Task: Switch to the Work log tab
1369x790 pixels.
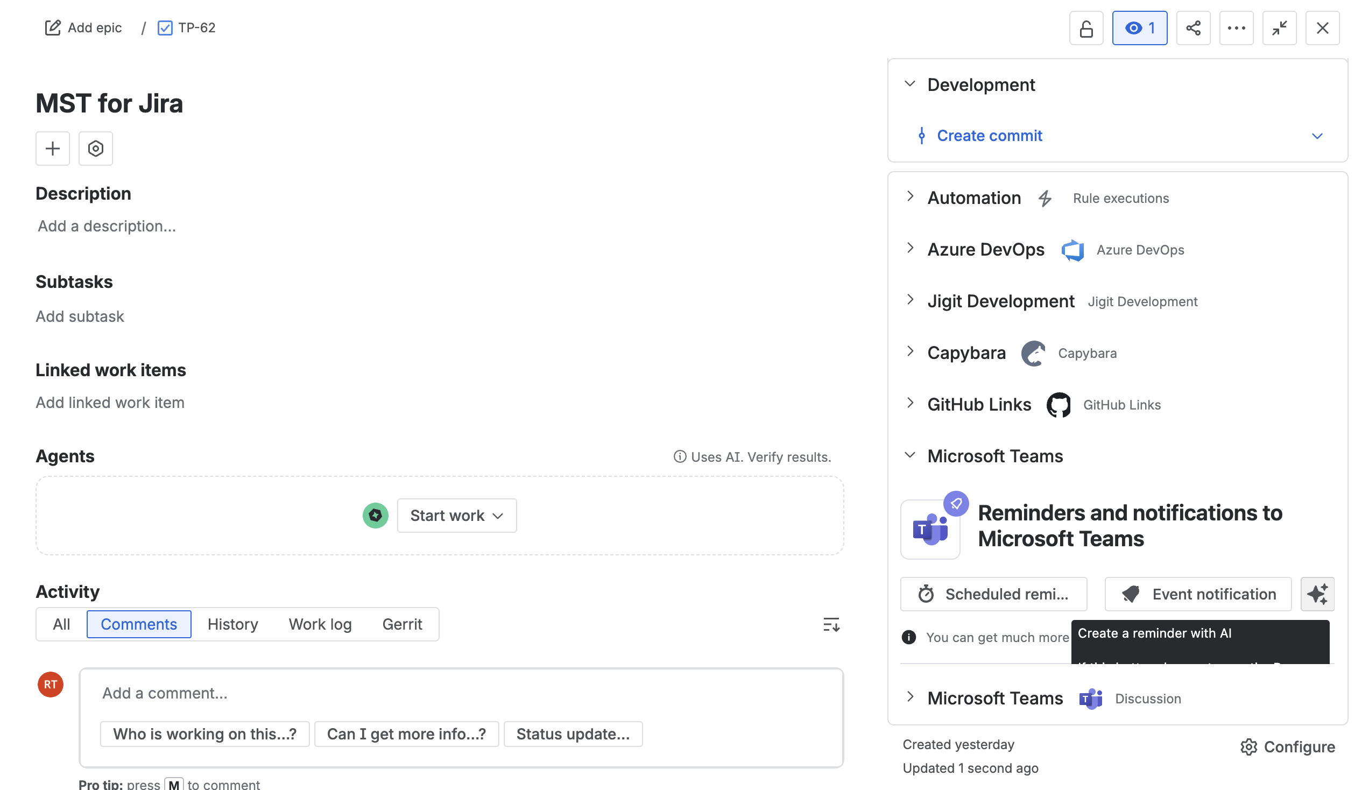Action: tap(320, 624)
